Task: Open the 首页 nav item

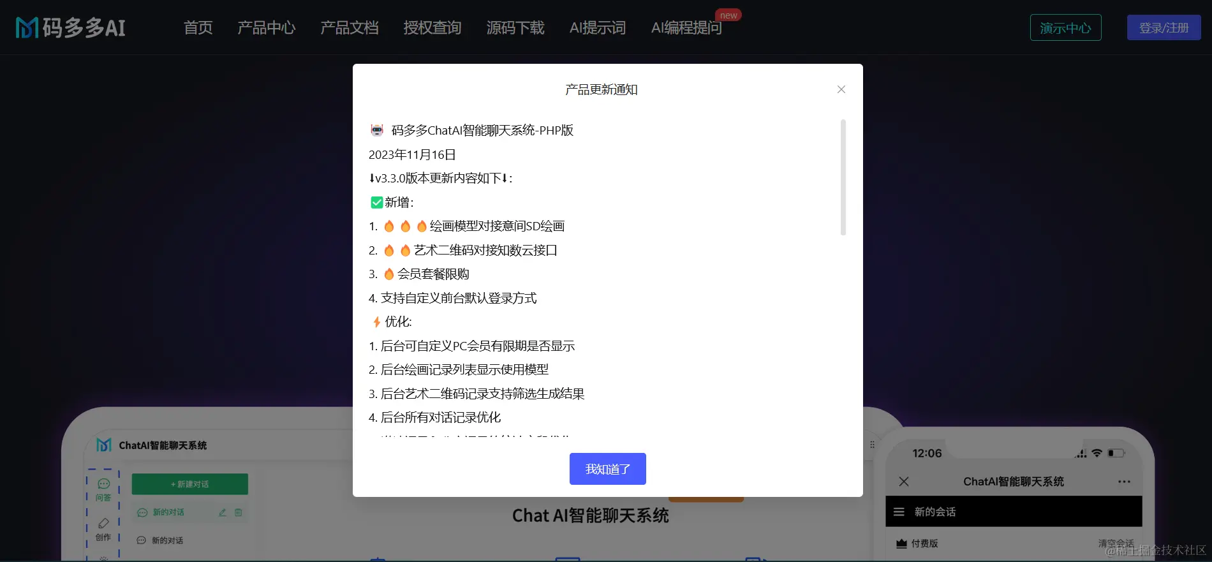Action: pyautogui.click(x=198, y=27)
